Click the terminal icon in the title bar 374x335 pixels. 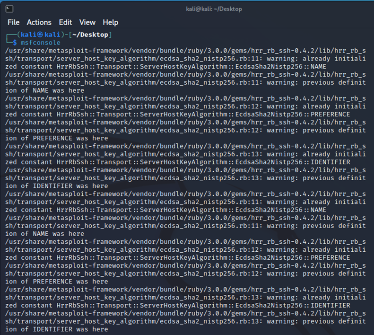point(9,9)
